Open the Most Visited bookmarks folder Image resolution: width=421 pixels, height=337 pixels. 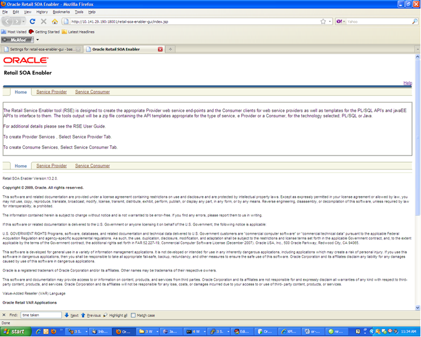[14, 31]
